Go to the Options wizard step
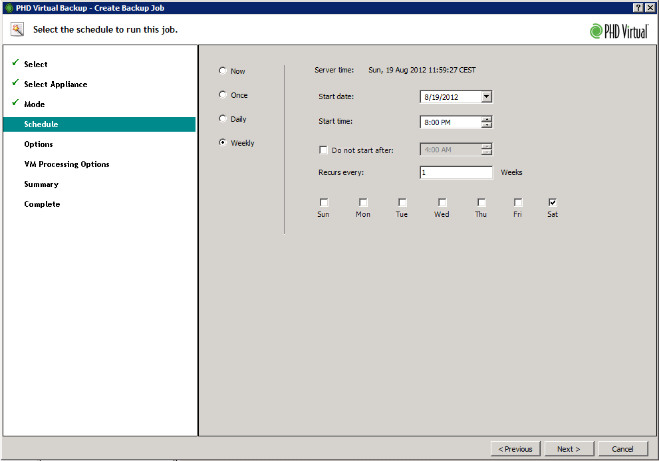Viewport: 659px width, 461px height. pyautogui.click(x=39, y=144)
